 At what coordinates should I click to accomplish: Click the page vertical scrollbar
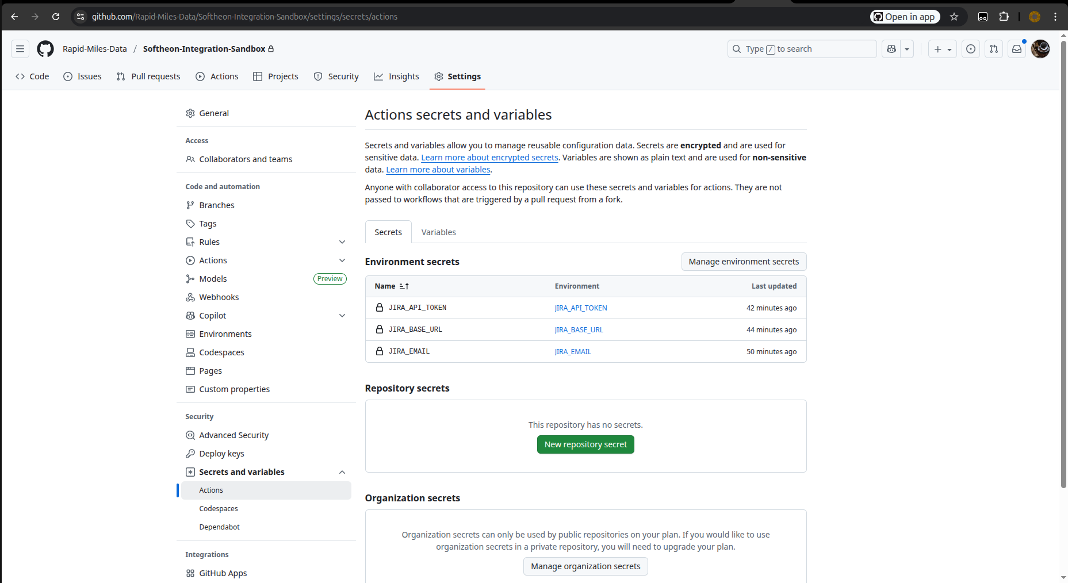coord(1064,264)
